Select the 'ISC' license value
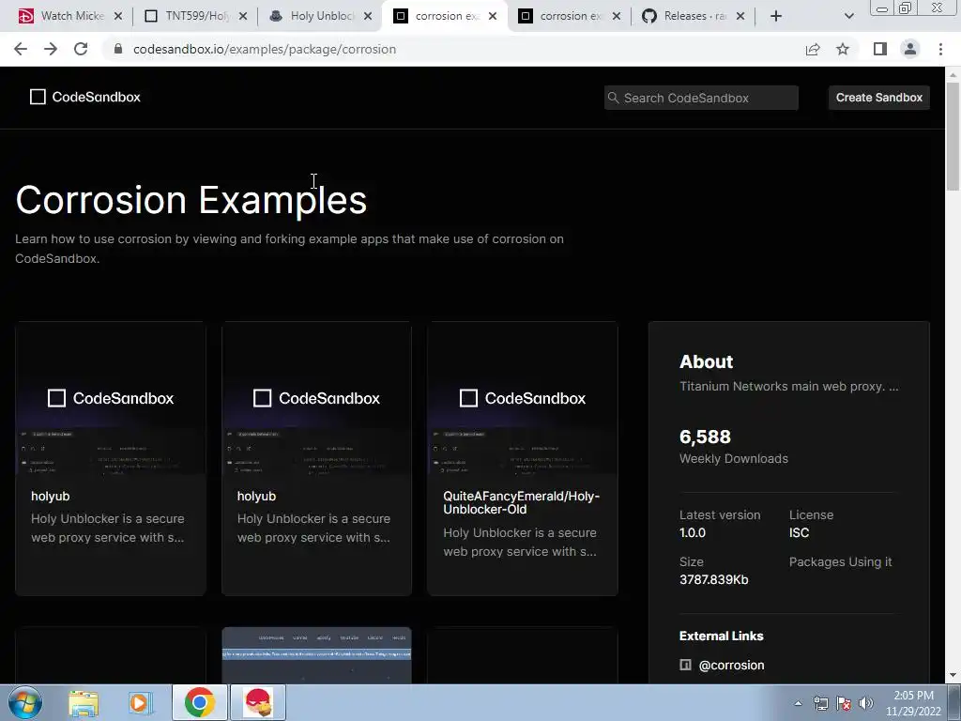 [800, 533]
